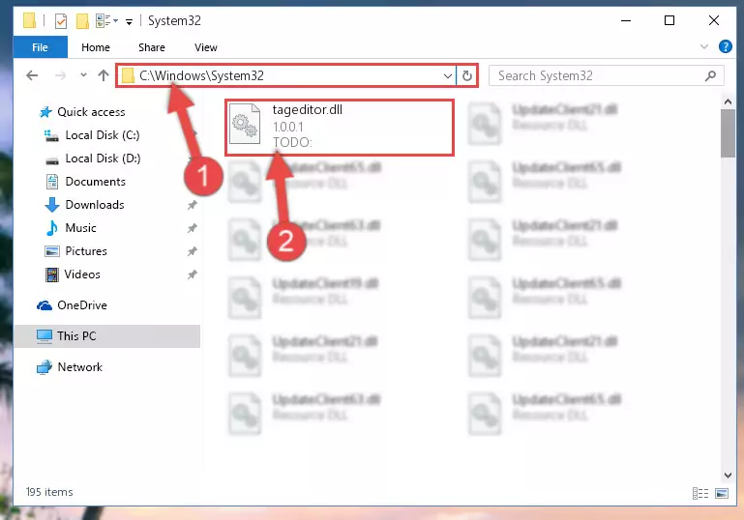Expand the address bar history dropdown
The width and height of the screenshot is (744, 520).
(x=447, y=75)
